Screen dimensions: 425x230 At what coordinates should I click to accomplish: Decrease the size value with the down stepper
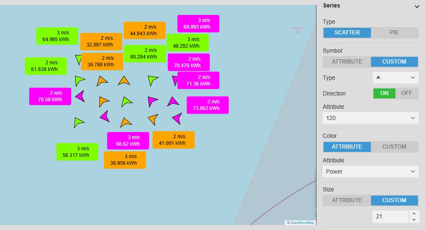click(414, 220)
